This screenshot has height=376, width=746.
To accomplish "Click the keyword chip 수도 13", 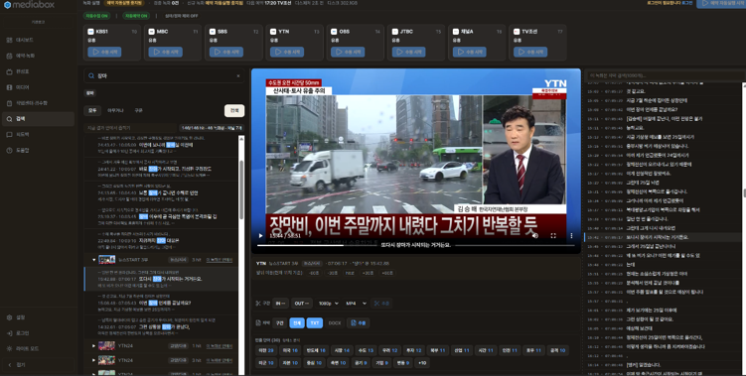I will click(x=366, y=350).
